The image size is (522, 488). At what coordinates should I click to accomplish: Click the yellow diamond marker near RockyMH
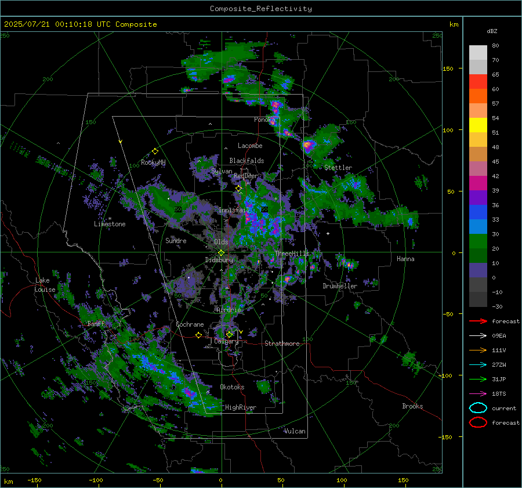coord(155,151)
